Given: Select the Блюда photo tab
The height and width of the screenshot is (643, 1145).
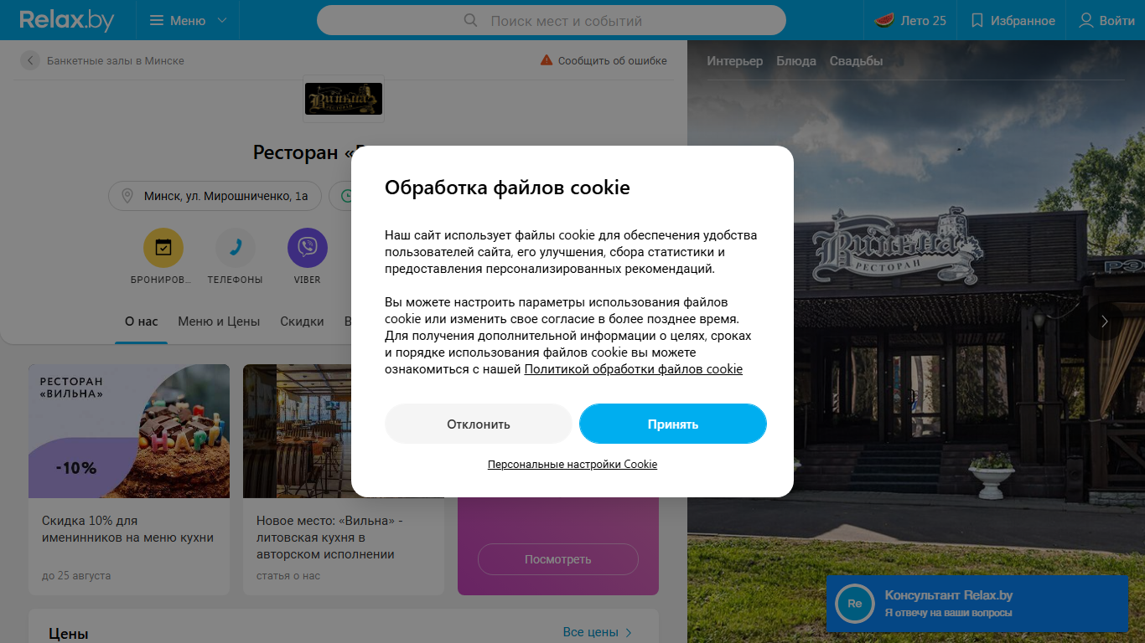Looking at the screenshot, I should pyautogui.click(x=796, y=61).
